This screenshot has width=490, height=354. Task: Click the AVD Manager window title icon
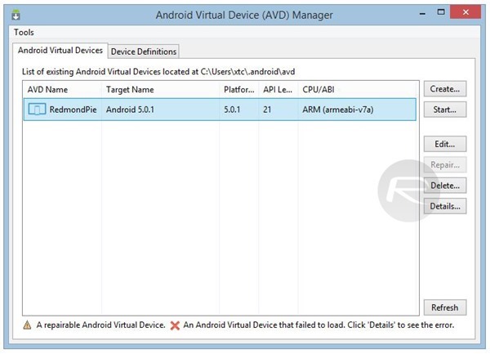pos(16,15)
